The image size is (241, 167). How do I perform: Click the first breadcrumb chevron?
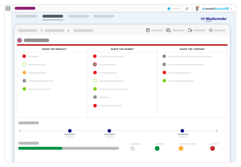point(41,31)
